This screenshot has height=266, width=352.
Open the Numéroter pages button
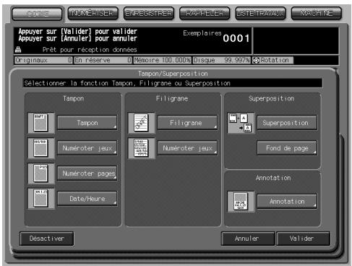(87, 173)
